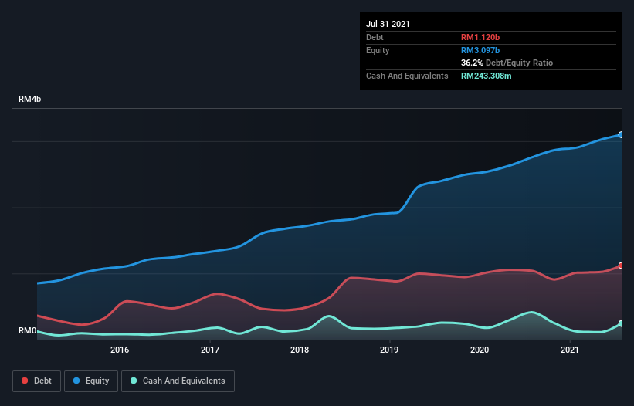
Task: Click the red Debt legend dot
Action: click(x=25, y=381)
